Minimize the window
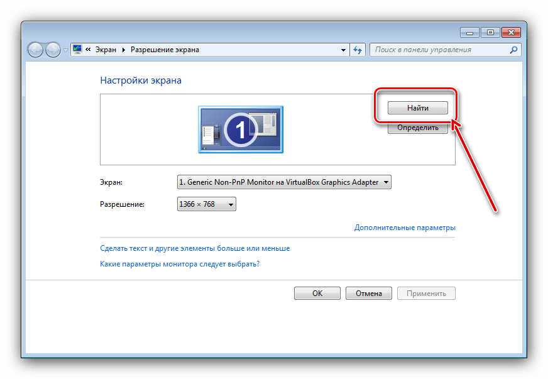Viewport: 548px width, 379px height. click(x=469, y=33)
